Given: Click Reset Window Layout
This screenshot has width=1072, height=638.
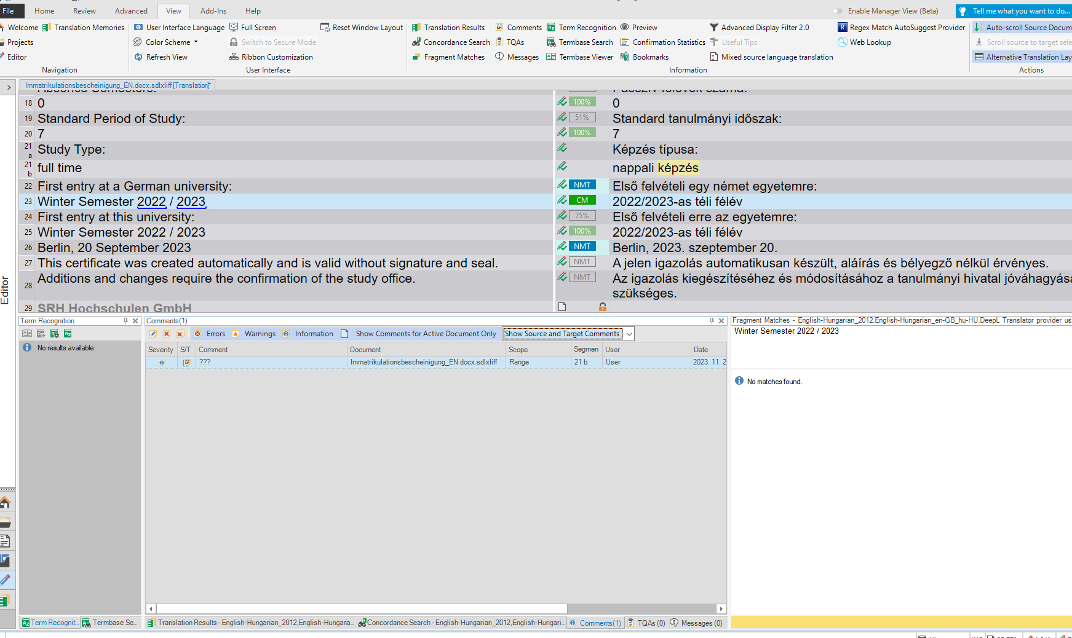Looking at the screenshot, I should 362,28.
